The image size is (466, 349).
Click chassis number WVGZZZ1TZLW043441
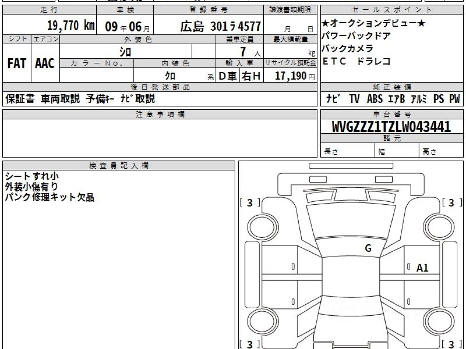coord(391,126)
